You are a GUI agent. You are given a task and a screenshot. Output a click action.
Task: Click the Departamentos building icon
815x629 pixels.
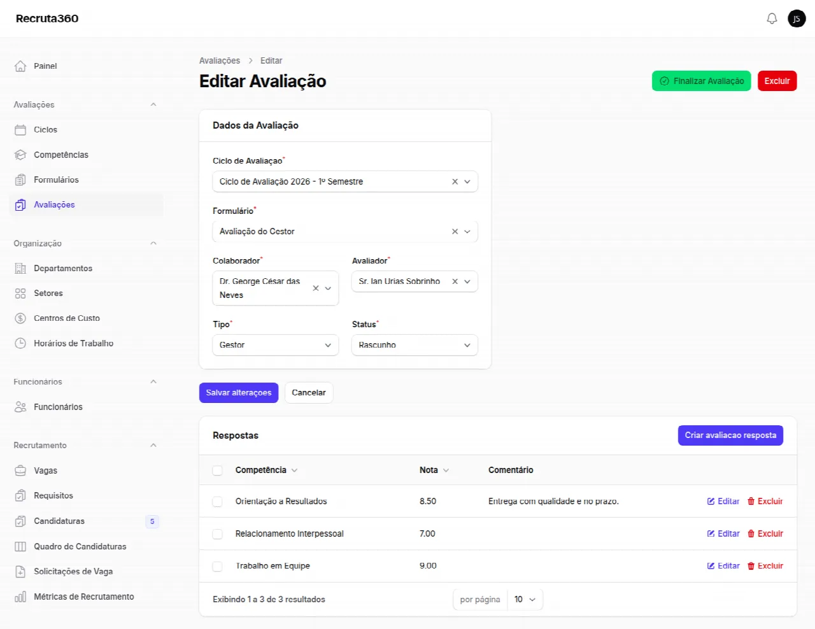20,268
